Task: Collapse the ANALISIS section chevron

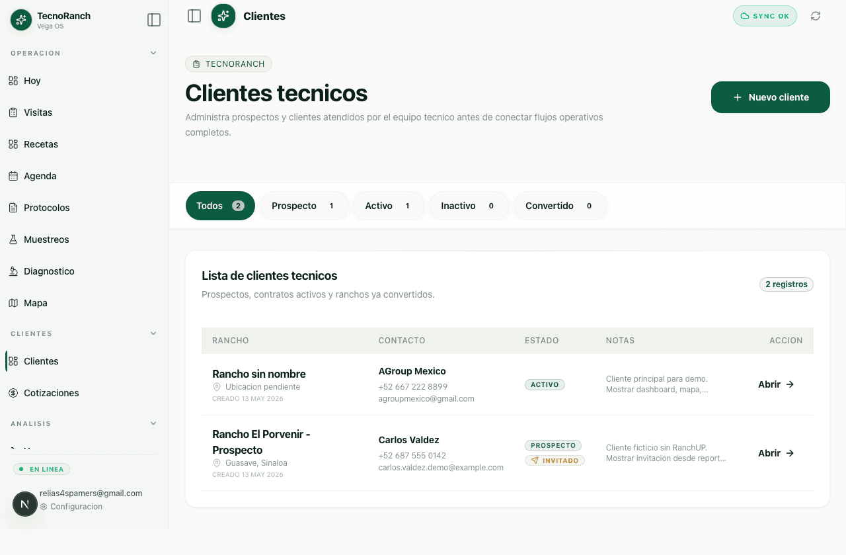Action: pos(153,423)
